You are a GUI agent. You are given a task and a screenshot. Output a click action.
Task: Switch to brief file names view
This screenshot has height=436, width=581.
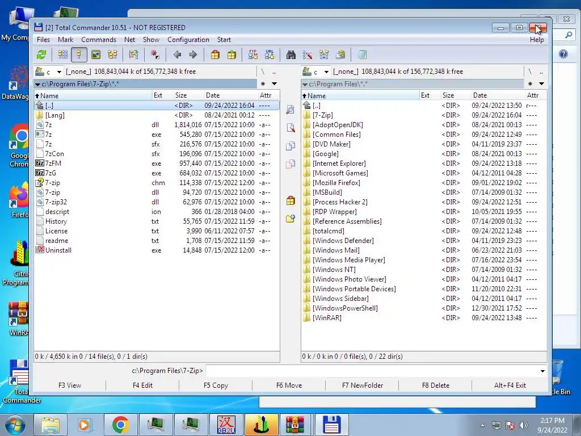click(62, 55)
